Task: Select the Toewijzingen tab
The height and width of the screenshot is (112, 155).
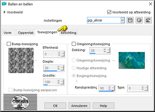Action: point(47,32)
